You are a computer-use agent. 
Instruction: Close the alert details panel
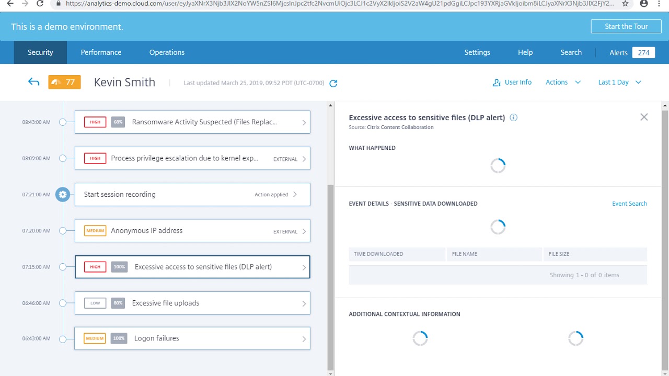click(x=644, y=117)
